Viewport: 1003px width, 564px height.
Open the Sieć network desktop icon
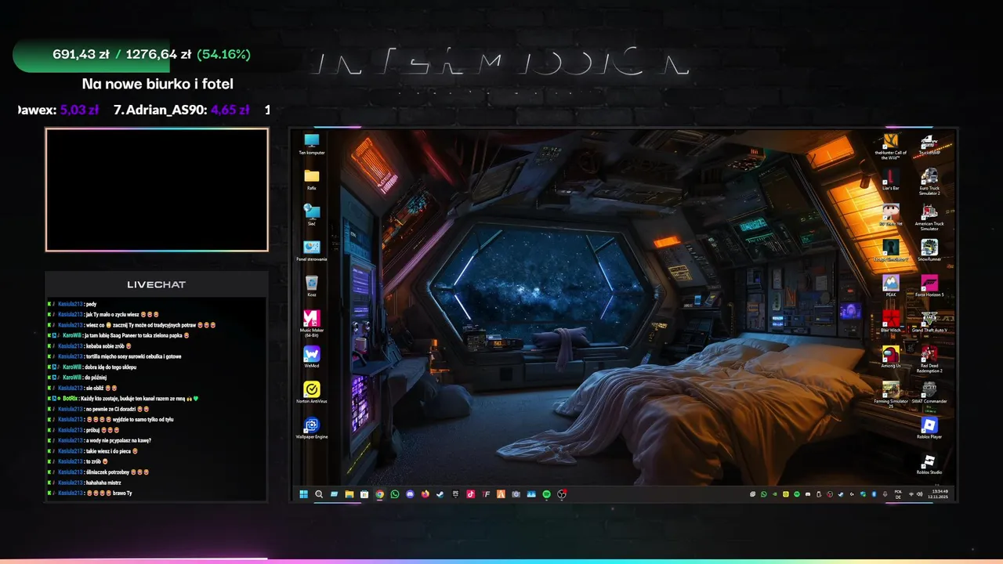coord(312,215)
